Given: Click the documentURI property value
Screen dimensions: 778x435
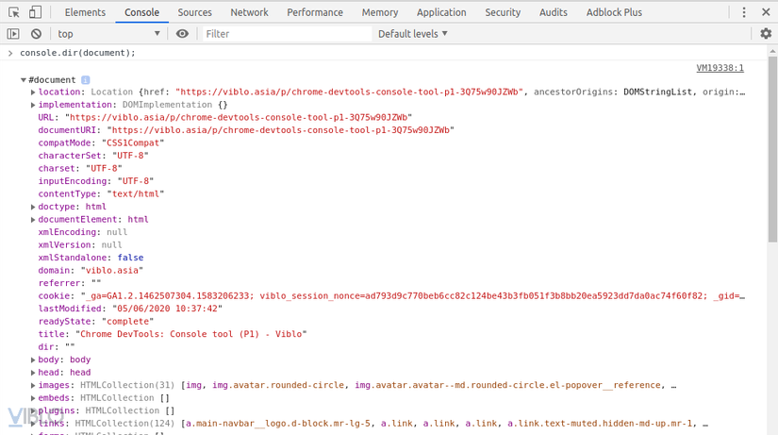Looking at the screenshot, I should pos(281,130).
